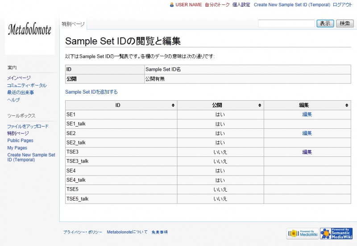357x246 pixels.
Task: Click the 編集 link for SE1
Action: click(307, 115)
